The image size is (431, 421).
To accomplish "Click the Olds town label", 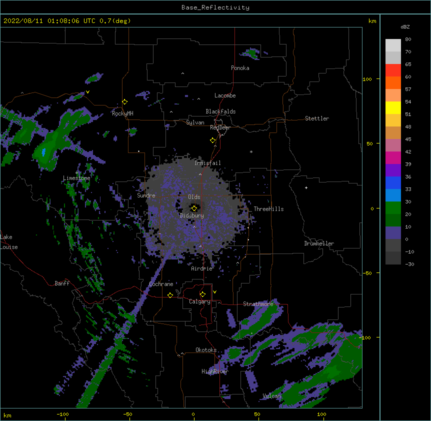I will point(194,197).
